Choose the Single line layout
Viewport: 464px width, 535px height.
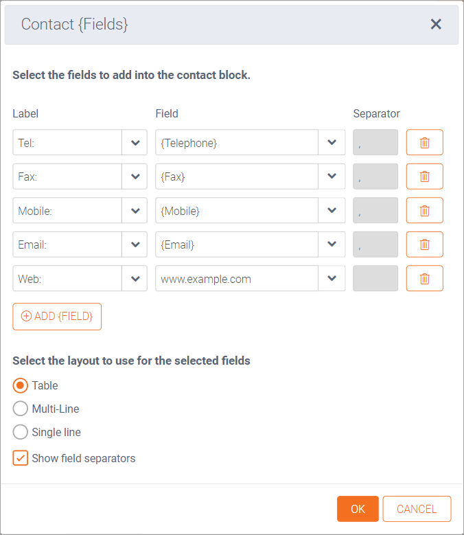(21, 433)
